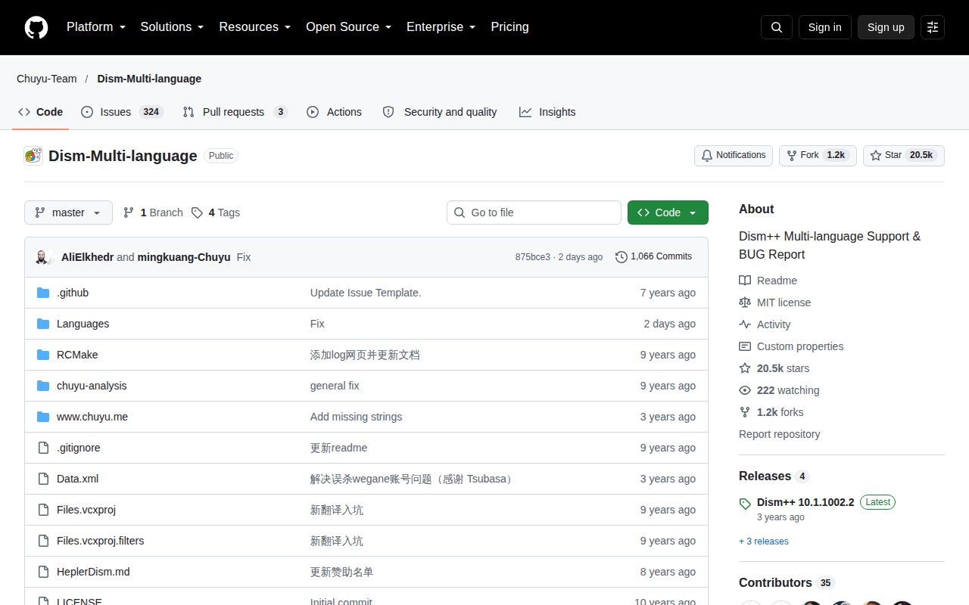Click the Dism++ repository avatar icon
Viewport: 969px width, 605px height.
pos(33,156)
